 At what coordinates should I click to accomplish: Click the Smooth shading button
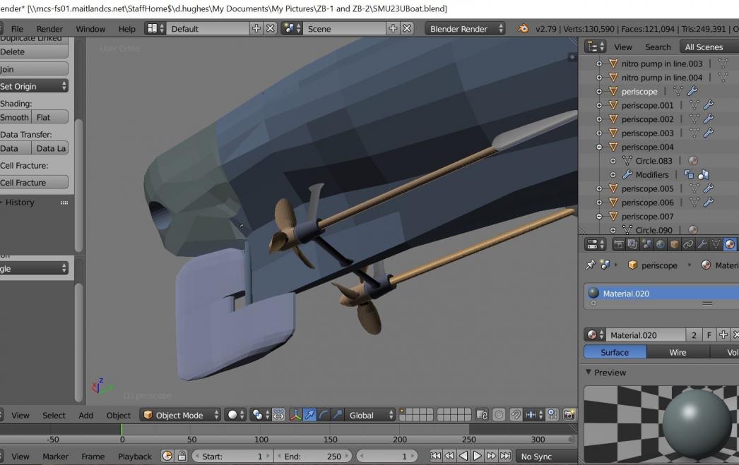[15, 118]
